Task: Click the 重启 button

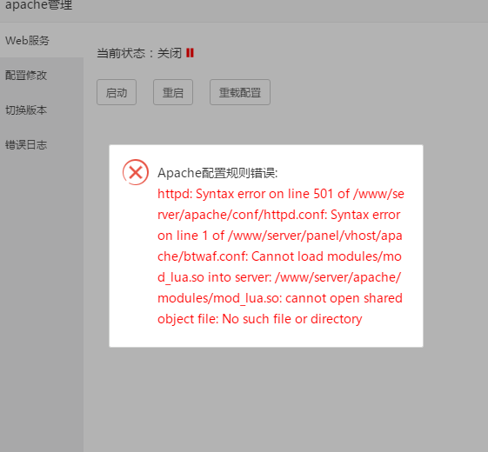Action: click(x=173, y=92)
